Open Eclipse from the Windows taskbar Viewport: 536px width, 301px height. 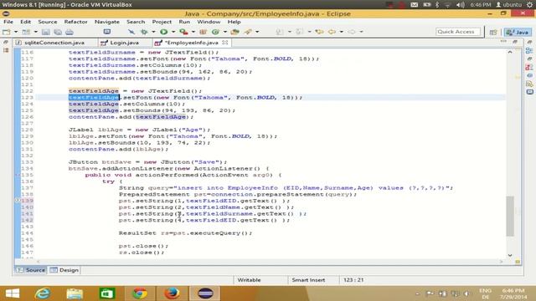tap(205, 293)
